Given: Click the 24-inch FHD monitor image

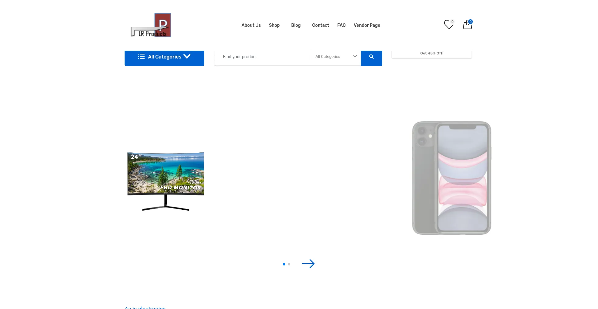Looking at the screenshot, I should 166,181.
